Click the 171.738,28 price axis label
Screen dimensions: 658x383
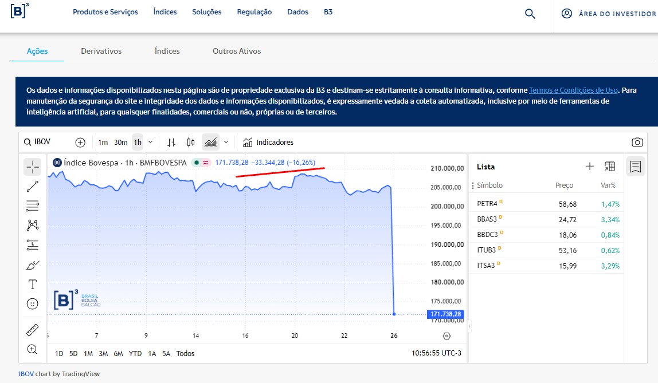(445, 314)
